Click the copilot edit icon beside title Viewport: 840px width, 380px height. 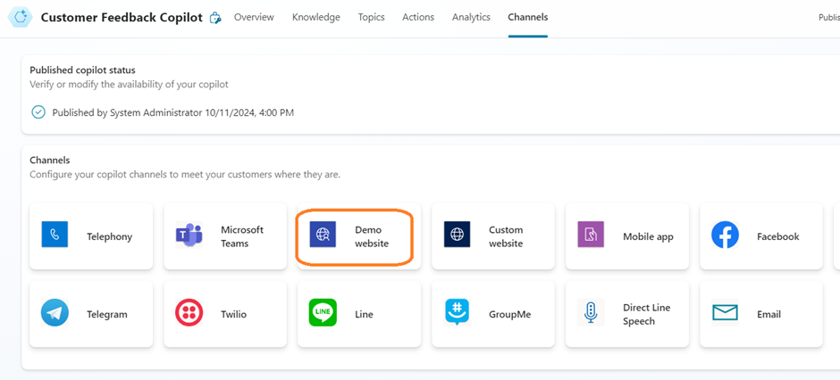click(x=215, y=18)
